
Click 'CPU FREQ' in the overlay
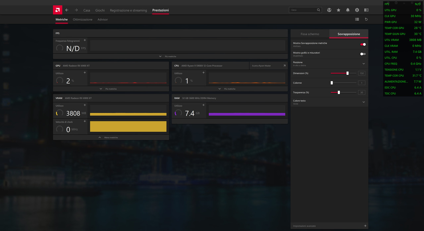[391, 64]
